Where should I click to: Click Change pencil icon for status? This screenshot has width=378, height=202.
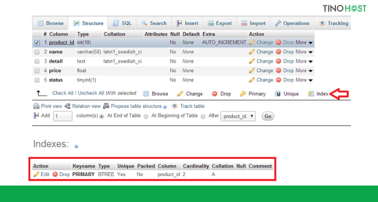tap(252, 80)
